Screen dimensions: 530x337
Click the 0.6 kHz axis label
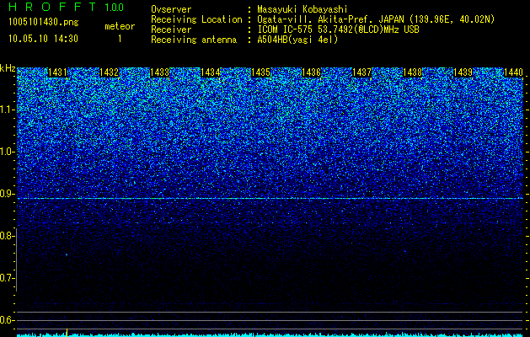click(7, 320)
